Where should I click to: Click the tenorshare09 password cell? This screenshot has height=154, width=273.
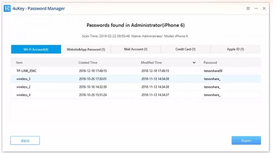coord(213,71)
